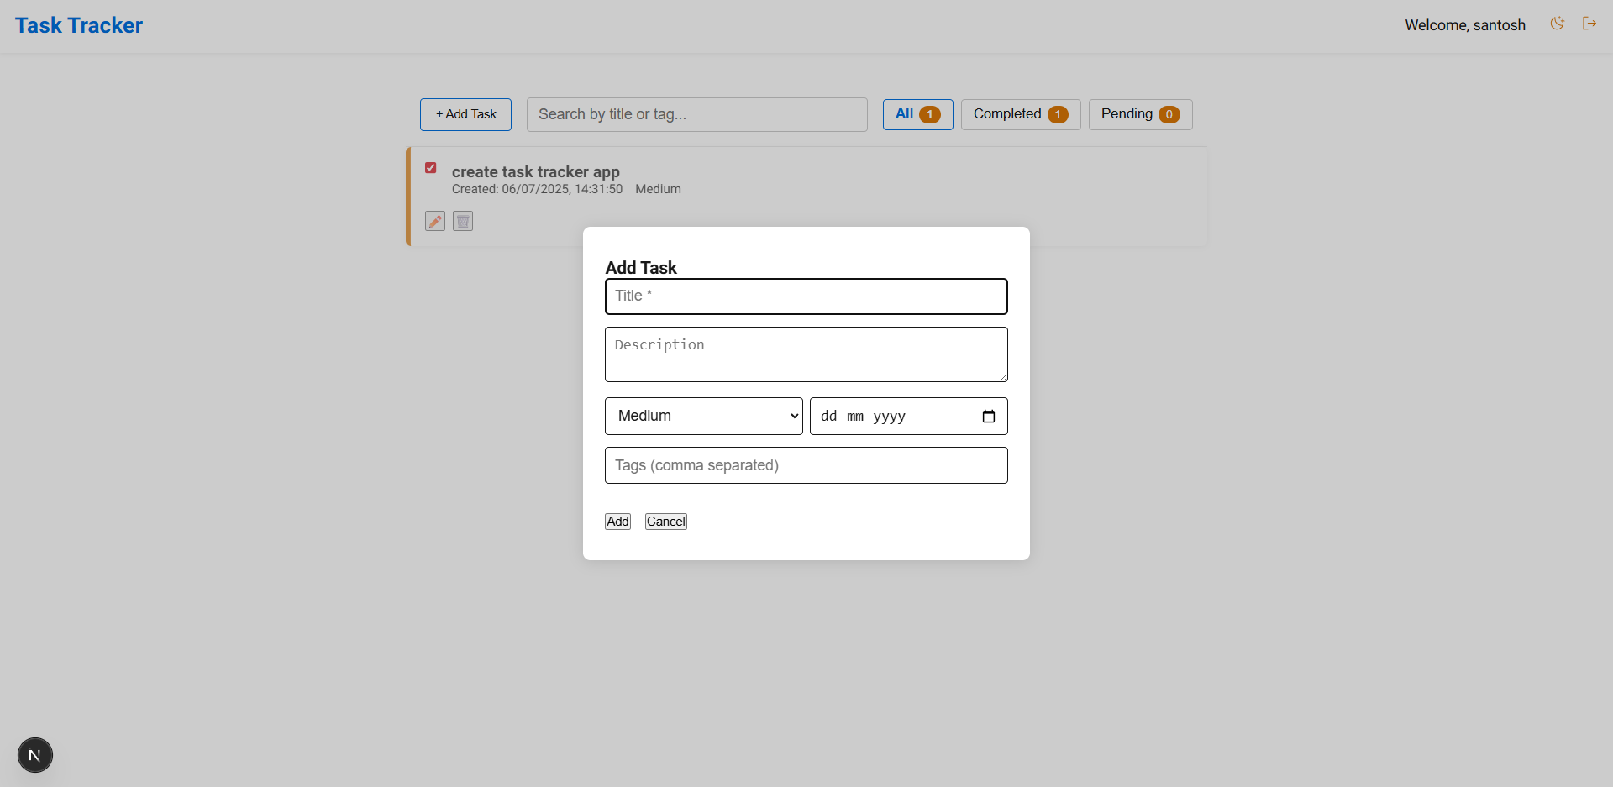Focus the Description text area
The width and height of the screenshot is (1613, 787).
click(806, 354)
